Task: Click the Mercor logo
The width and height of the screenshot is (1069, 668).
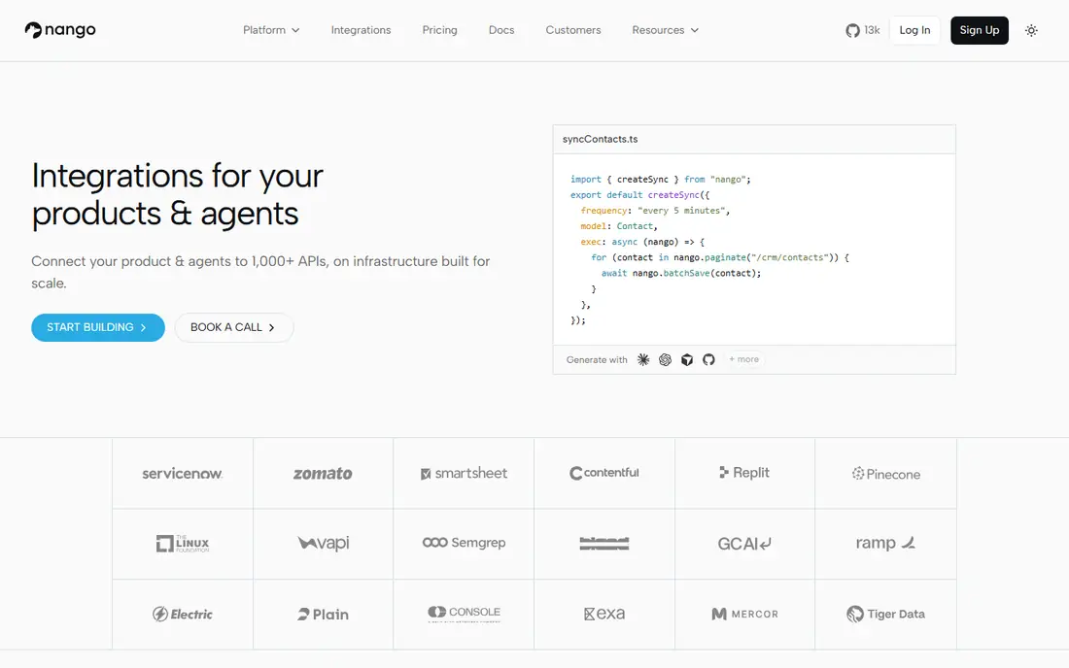Action: click(744, 615)
